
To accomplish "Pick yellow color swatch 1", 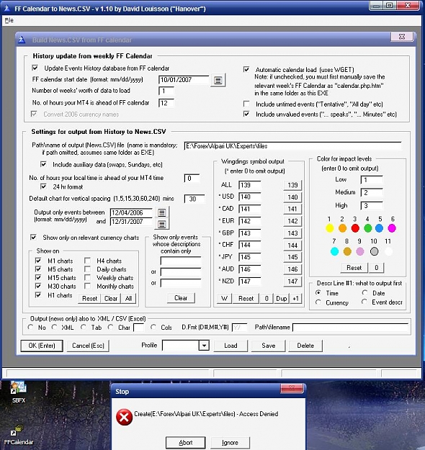I will (329, 228).
